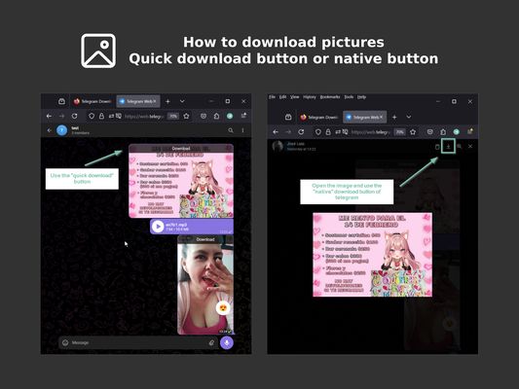519x389 pixels.
Task: Click the heart-eyes emoji reaction on photo
Action: [x=223, y=308]
